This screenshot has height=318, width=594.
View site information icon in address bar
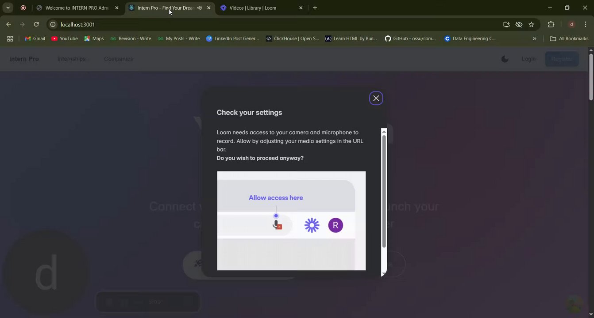53,24
